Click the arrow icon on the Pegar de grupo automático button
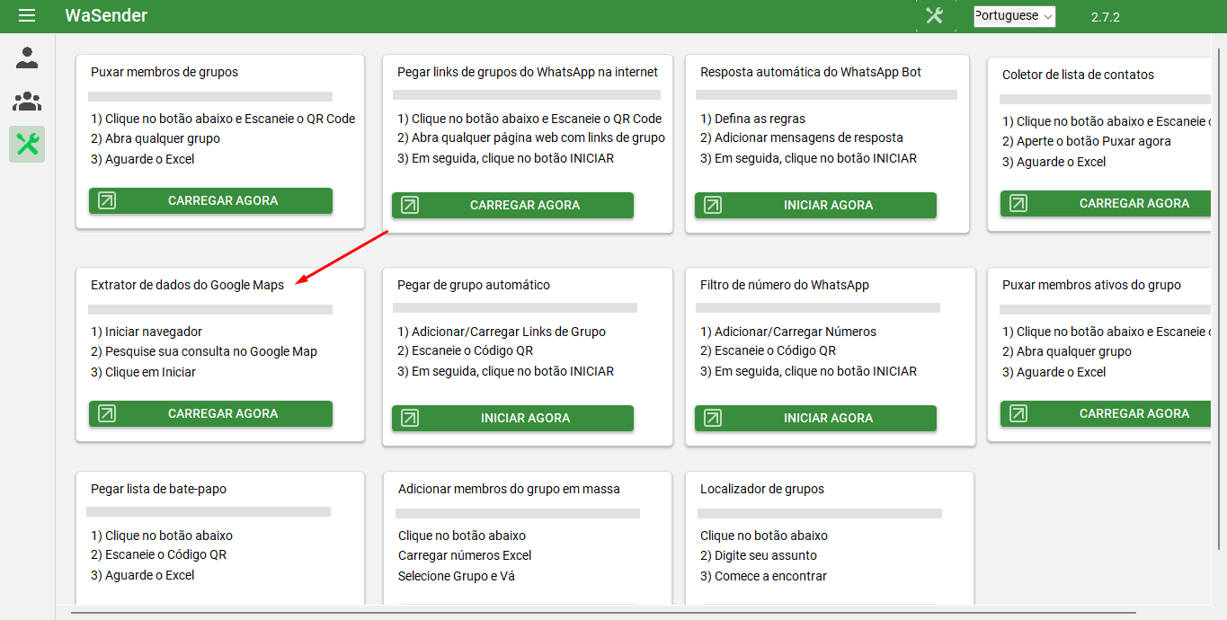1227x620 pixels. [410, 418]
